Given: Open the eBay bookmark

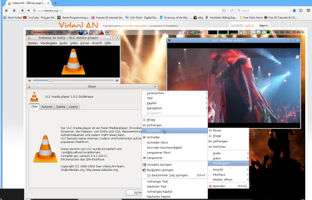Looking at the screenshot, I should click(199, 18).
